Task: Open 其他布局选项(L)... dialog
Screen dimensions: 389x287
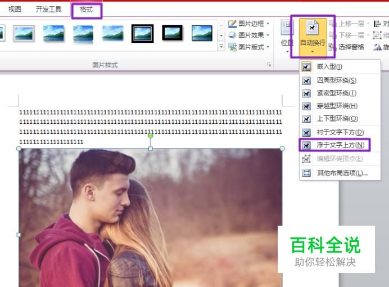Action: pos(340,173)
